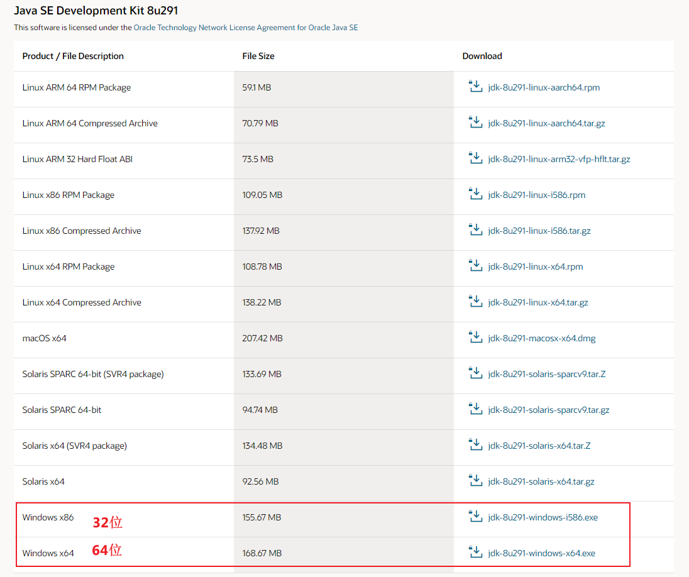
Task: Click jdk-8u291-linux-i586.tar.gz link
Action: click(x=539, y=231)
